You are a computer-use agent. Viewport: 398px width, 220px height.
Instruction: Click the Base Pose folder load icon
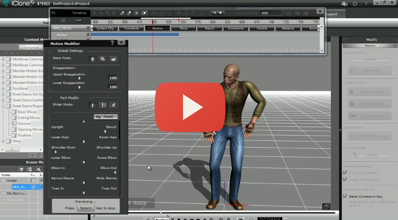[113, 59]
